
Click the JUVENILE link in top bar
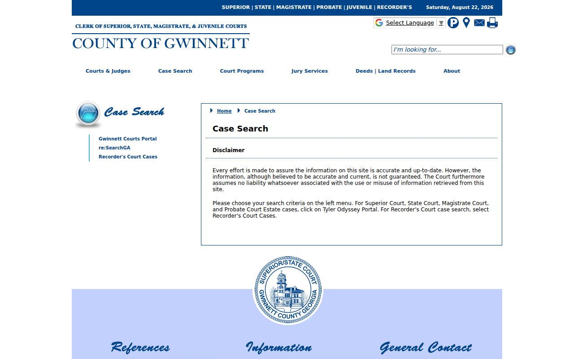(x=359, y=7)
